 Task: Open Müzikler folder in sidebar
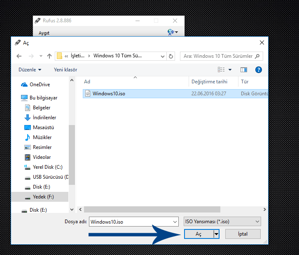pyautogui.click(x=38, y=137)
